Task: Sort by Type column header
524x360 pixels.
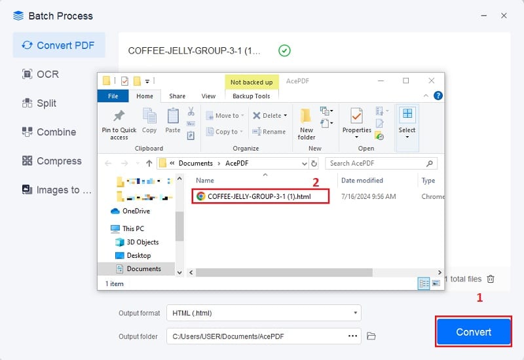Action: click(428, 181)
